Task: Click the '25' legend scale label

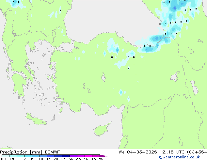Action: 63,159
